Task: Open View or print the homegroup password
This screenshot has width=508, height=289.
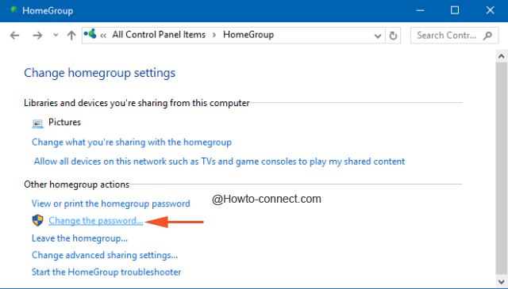Action: [111, 203]
